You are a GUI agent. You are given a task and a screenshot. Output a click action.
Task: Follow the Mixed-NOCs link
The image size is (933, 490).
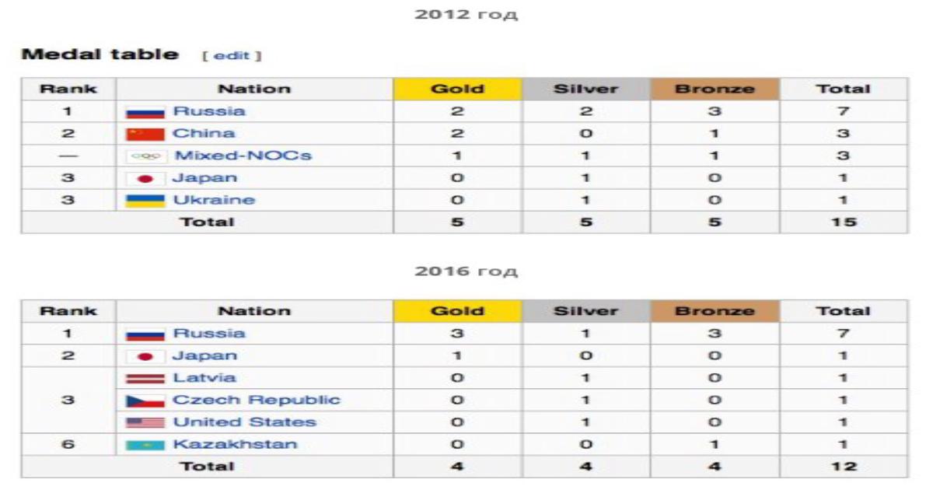click(x=243, y=156)
